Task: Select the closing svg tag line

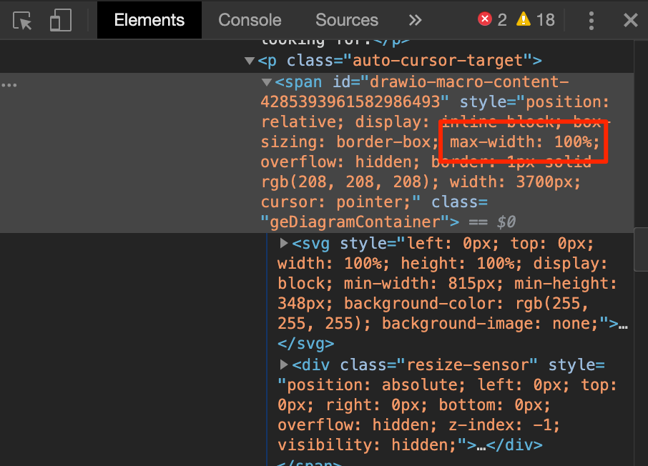Action: pyautogui.click(x=306, y=344)
